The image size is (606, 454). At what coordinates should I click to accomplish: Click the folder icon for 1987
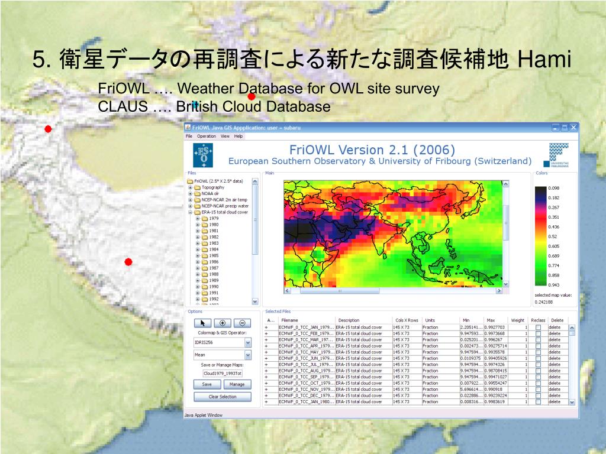click(x=205, y=268)
